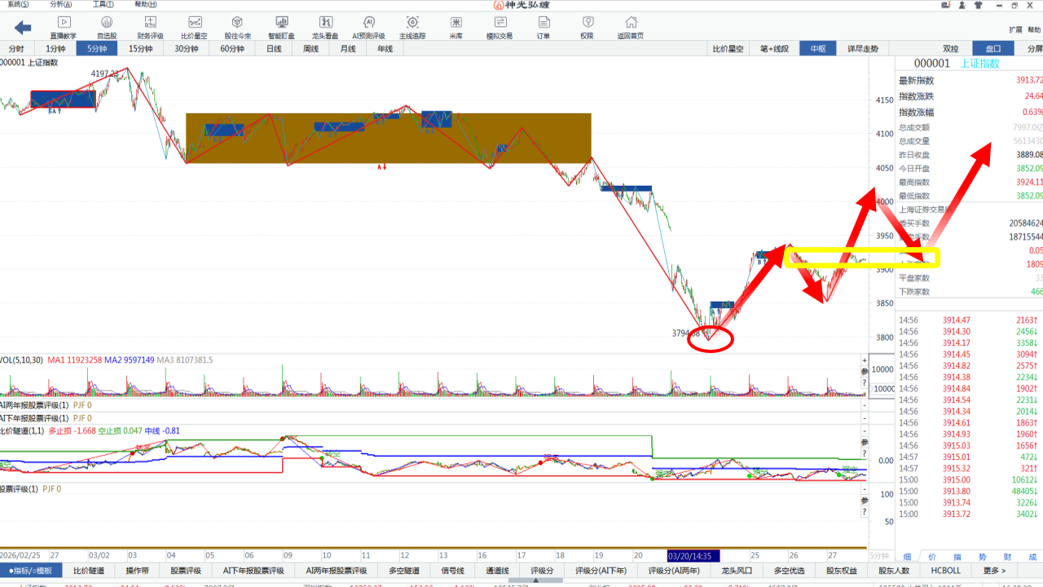Expand volume panel with the + button
The height and width of the screenshot is (587, 1043).
pos(865,361)
